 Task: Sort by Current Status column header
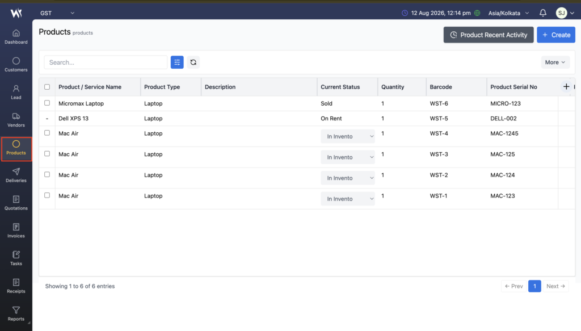[x=340, y=87]
